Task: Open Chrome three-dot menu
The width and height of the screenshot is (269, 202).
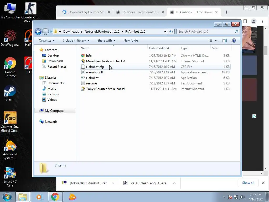Action: (x=262, y=21)
